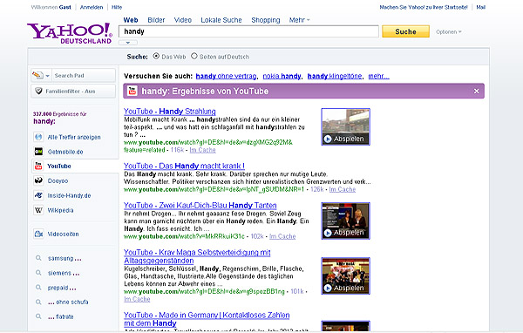
Task: Open result YouTube - Handy Strahlung
Action: 170,111
